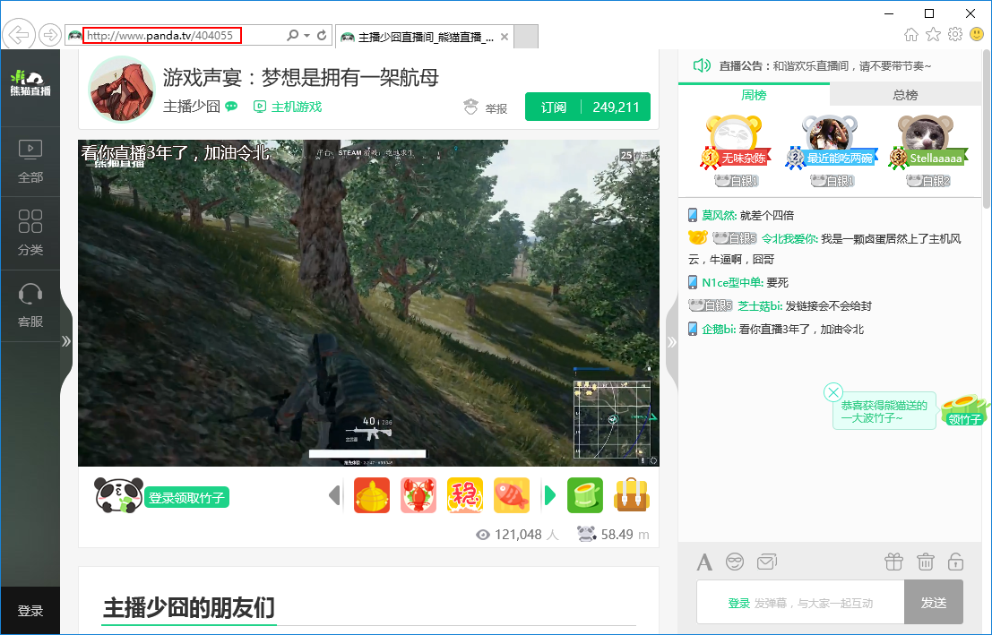Click the 121,048 viewer count
The height and width of the screenshot is (635, 992).
[x=518, y=535]
